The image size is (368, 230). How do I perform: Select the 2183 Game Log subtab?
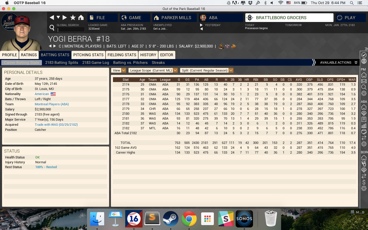point(96,63)
